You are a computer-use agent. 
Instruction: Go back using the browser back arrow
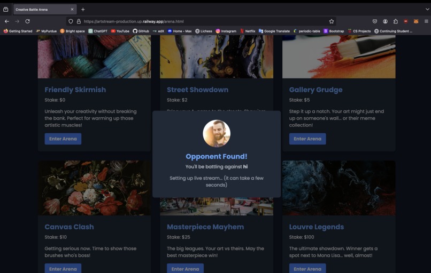tap(7, 21)
